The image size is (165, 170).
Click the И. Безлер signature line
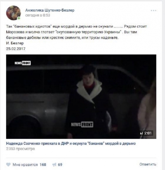tap(15, 43)
